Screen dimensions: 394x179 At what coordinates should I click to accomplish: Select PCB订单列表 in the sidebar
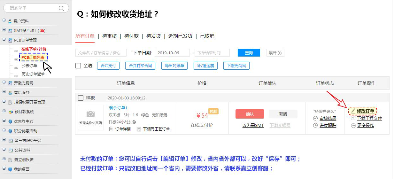click(x=33, y=58)
